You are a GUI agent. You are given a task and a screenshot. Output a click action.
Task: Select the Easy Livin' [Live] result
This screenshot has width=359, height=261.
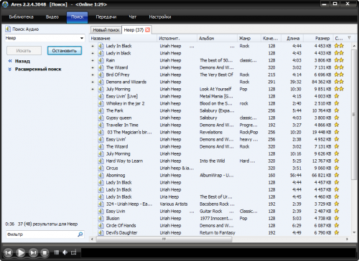click(220, 96)
